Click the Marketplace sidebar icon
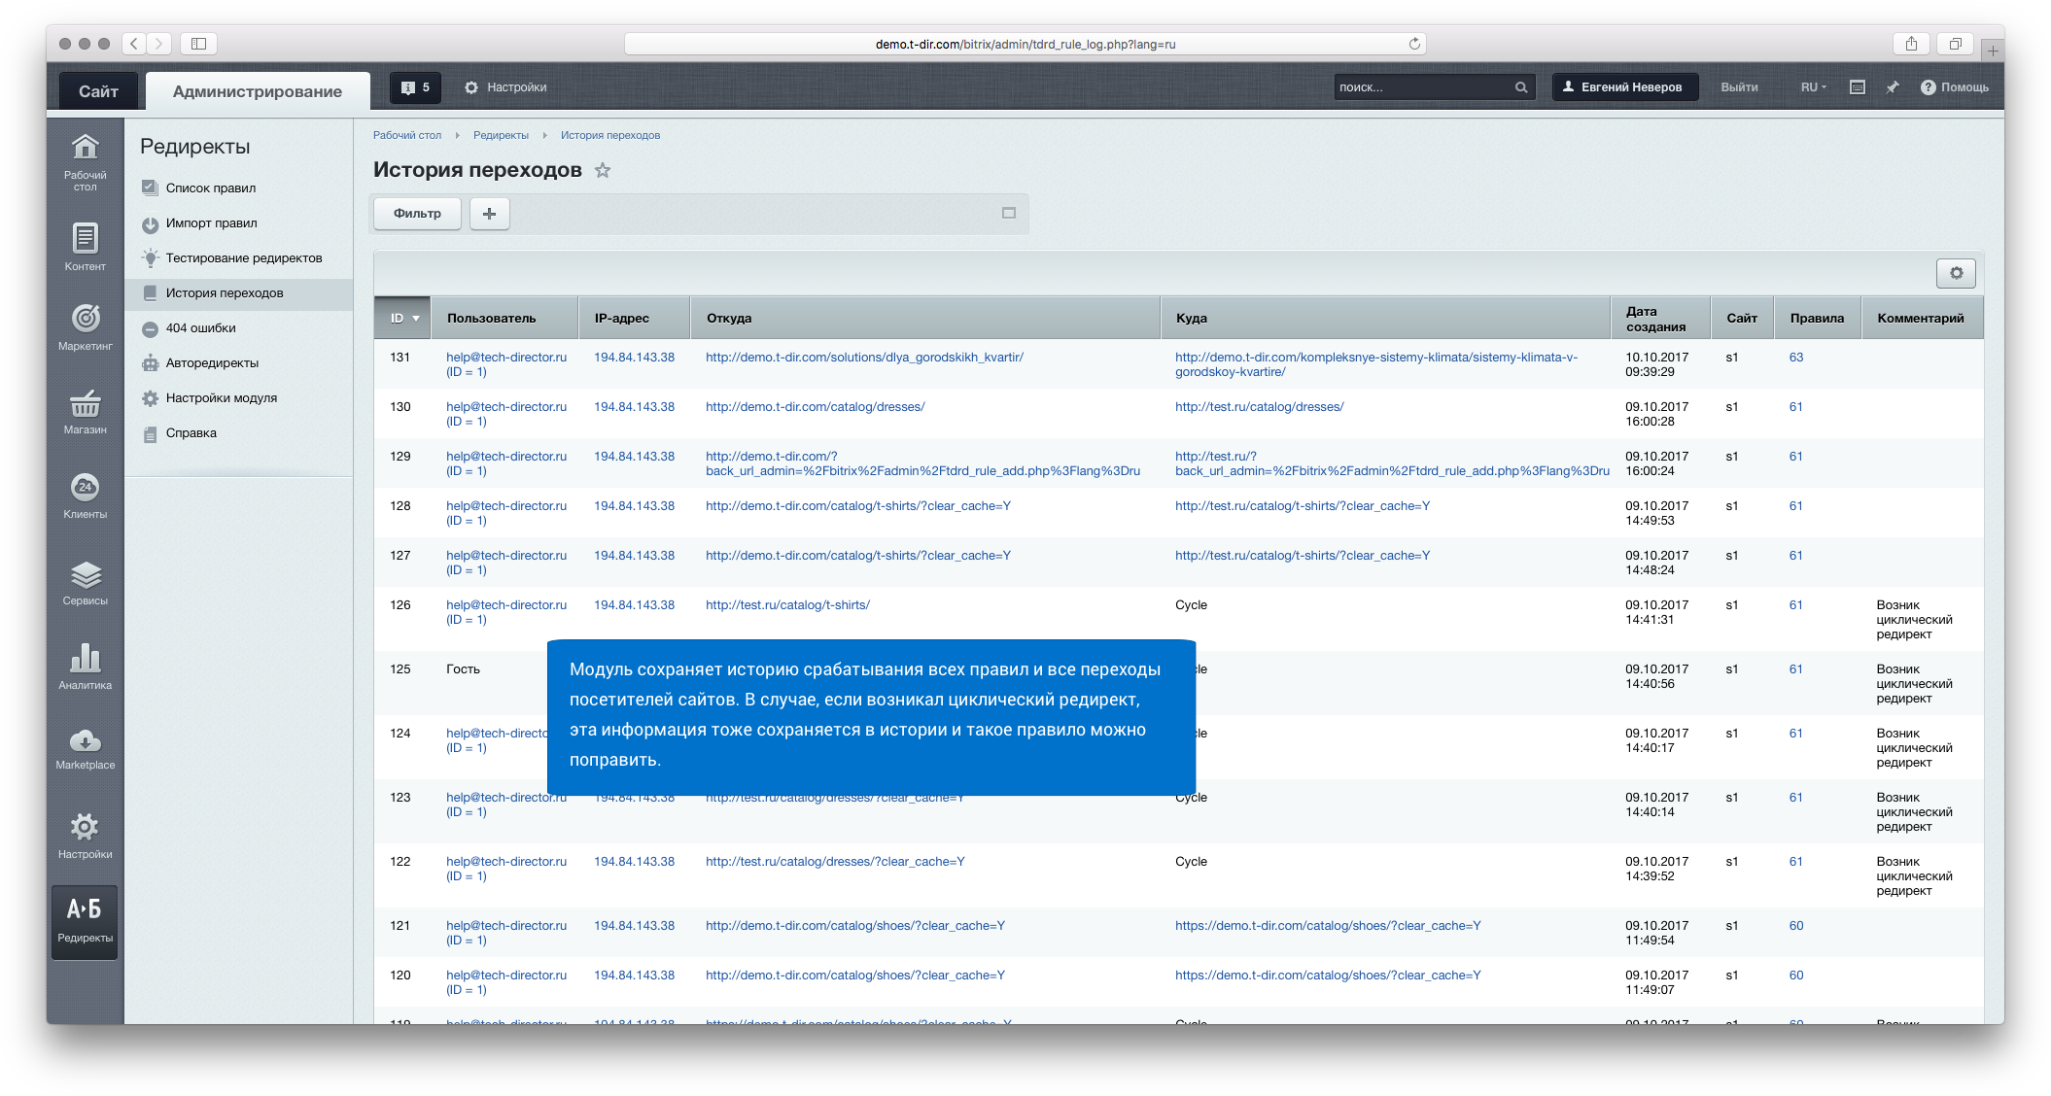This screenshot has width=2051, height=1096. pos(86,743)
